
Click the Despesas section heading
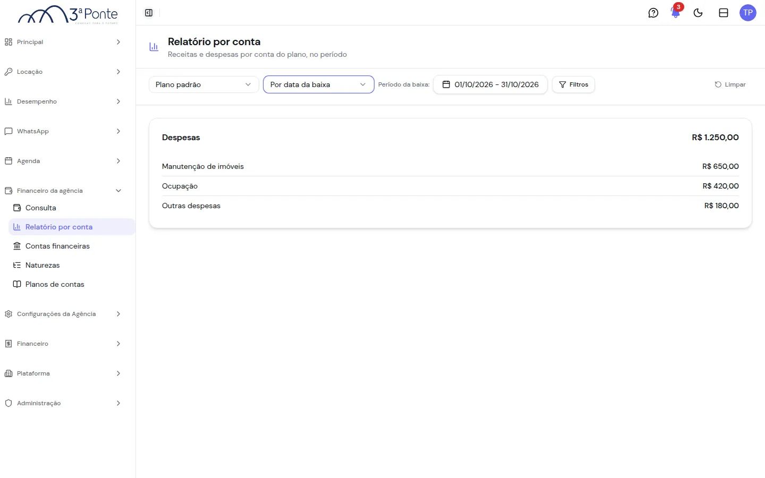click(181, 137)
